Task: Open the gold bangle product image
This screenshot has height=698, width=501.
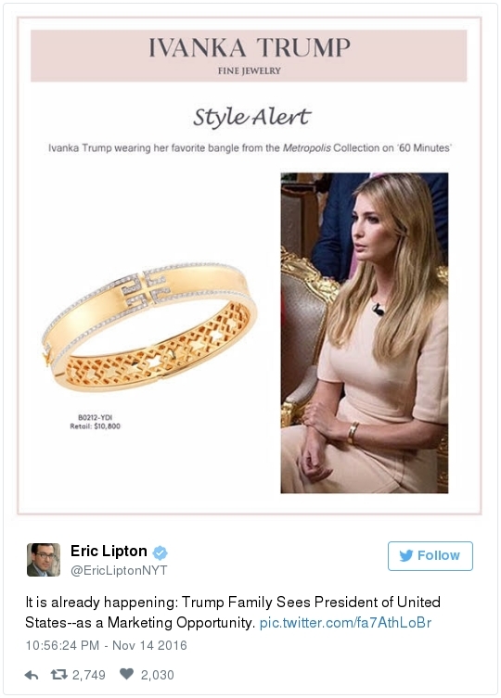Action: [x=149, y=326]
